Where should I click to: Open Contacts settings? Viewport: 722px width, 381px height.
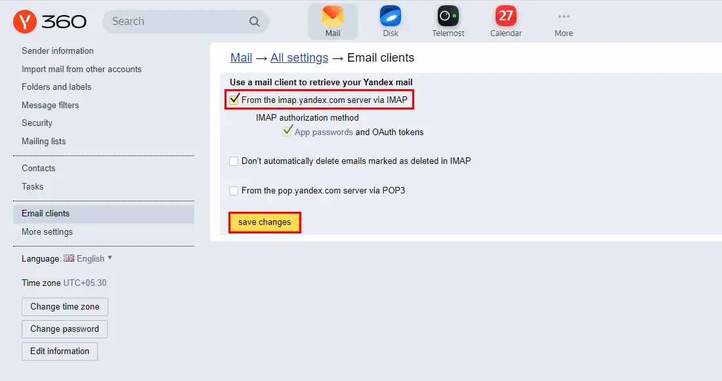point(38,169)
